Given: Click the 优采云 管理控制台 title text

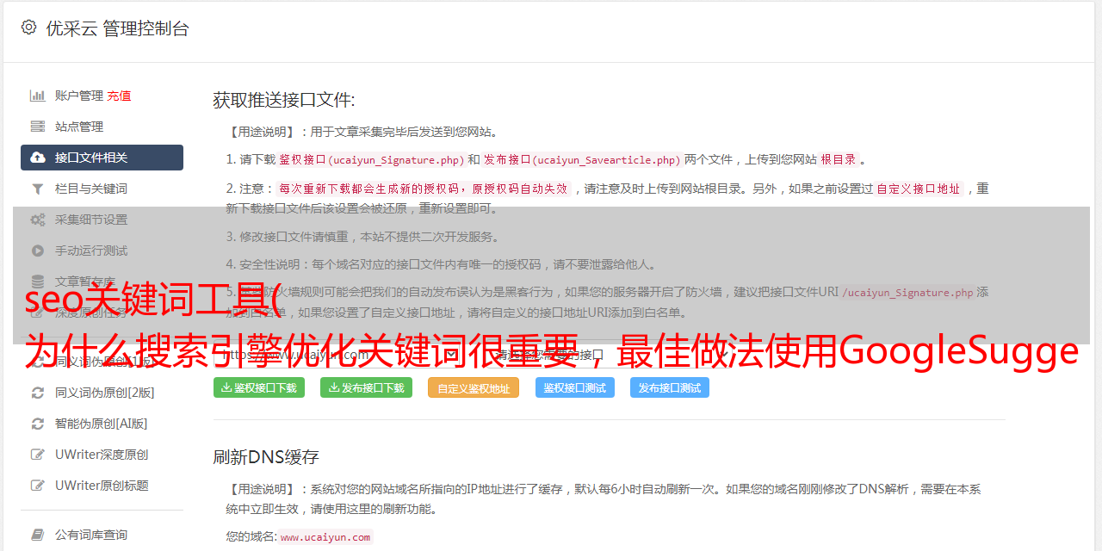Looking at the screenshot, I should [117, 28].
